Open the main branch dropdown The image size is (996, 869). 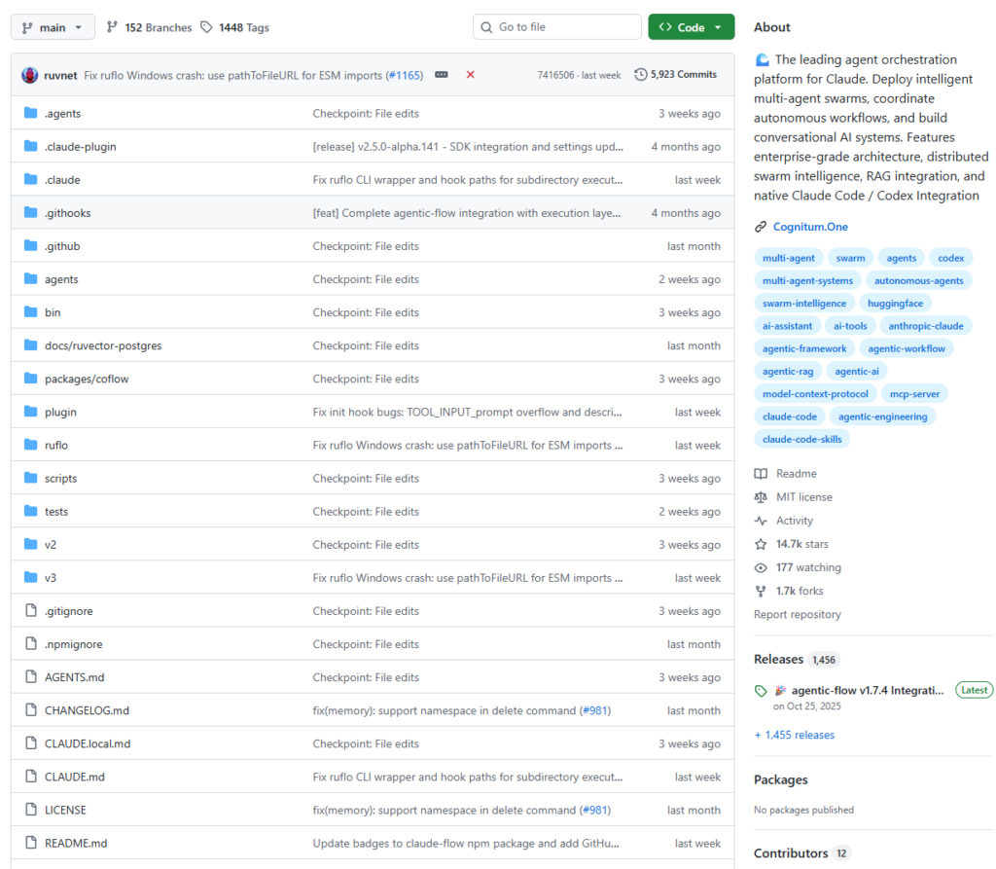click(53, 27)
